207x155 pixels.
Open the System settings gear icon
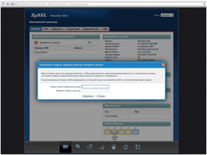(126, 147)
